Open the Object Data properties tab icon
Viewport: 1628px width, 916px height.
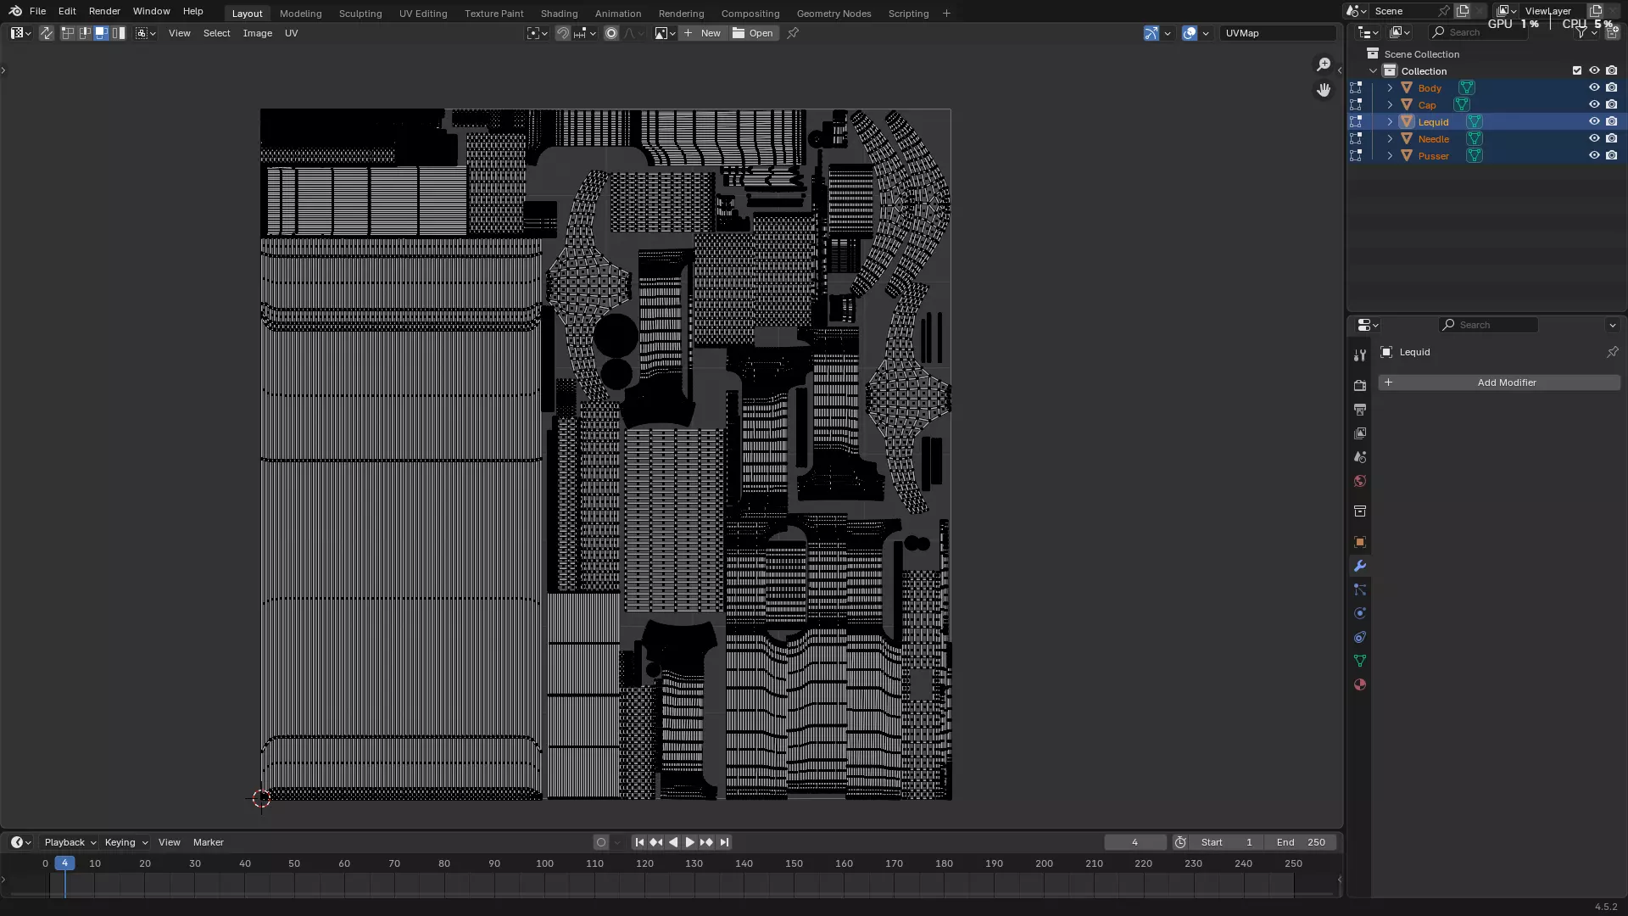coord(1360,661)
